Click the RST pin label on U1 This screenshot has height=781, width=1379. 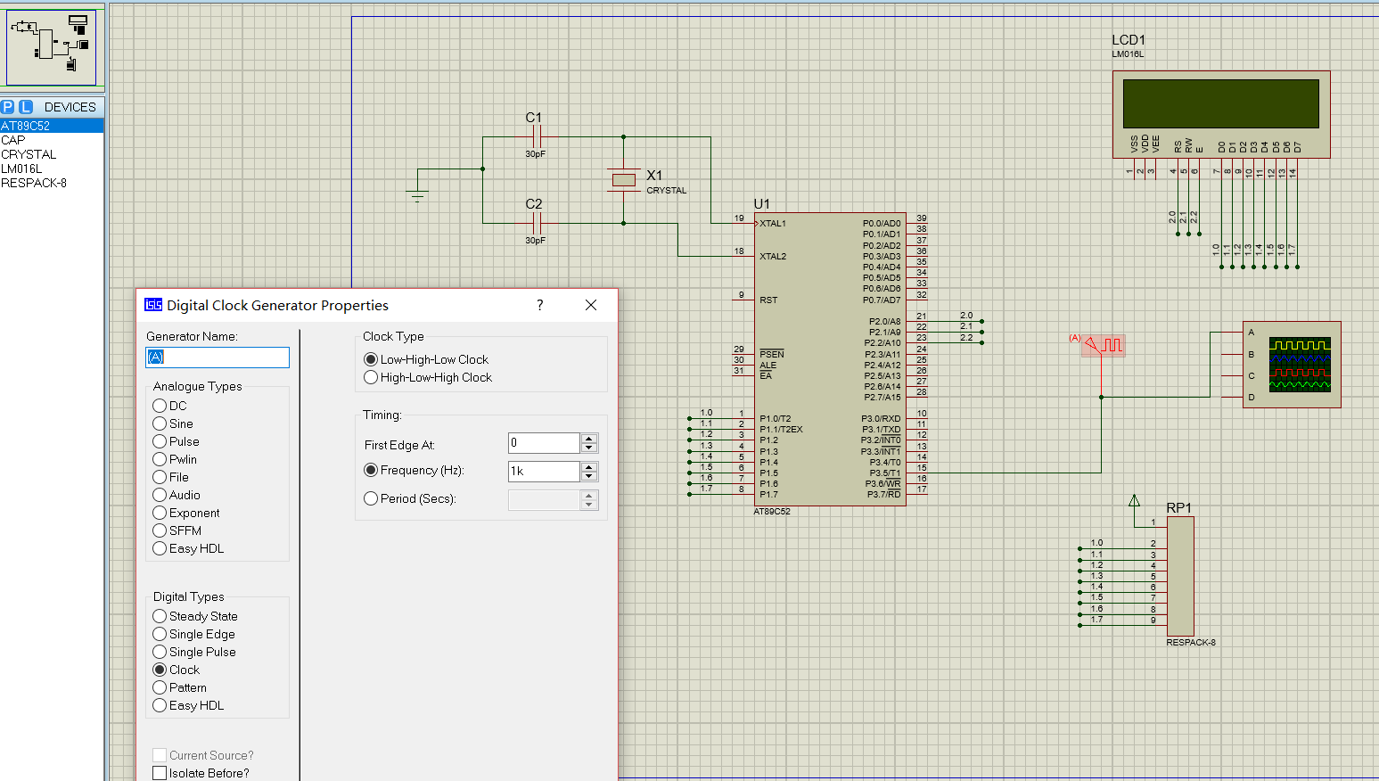click(768, 300)
